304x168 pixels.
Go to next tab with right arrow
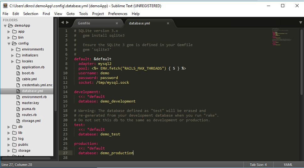coord(67,23)
